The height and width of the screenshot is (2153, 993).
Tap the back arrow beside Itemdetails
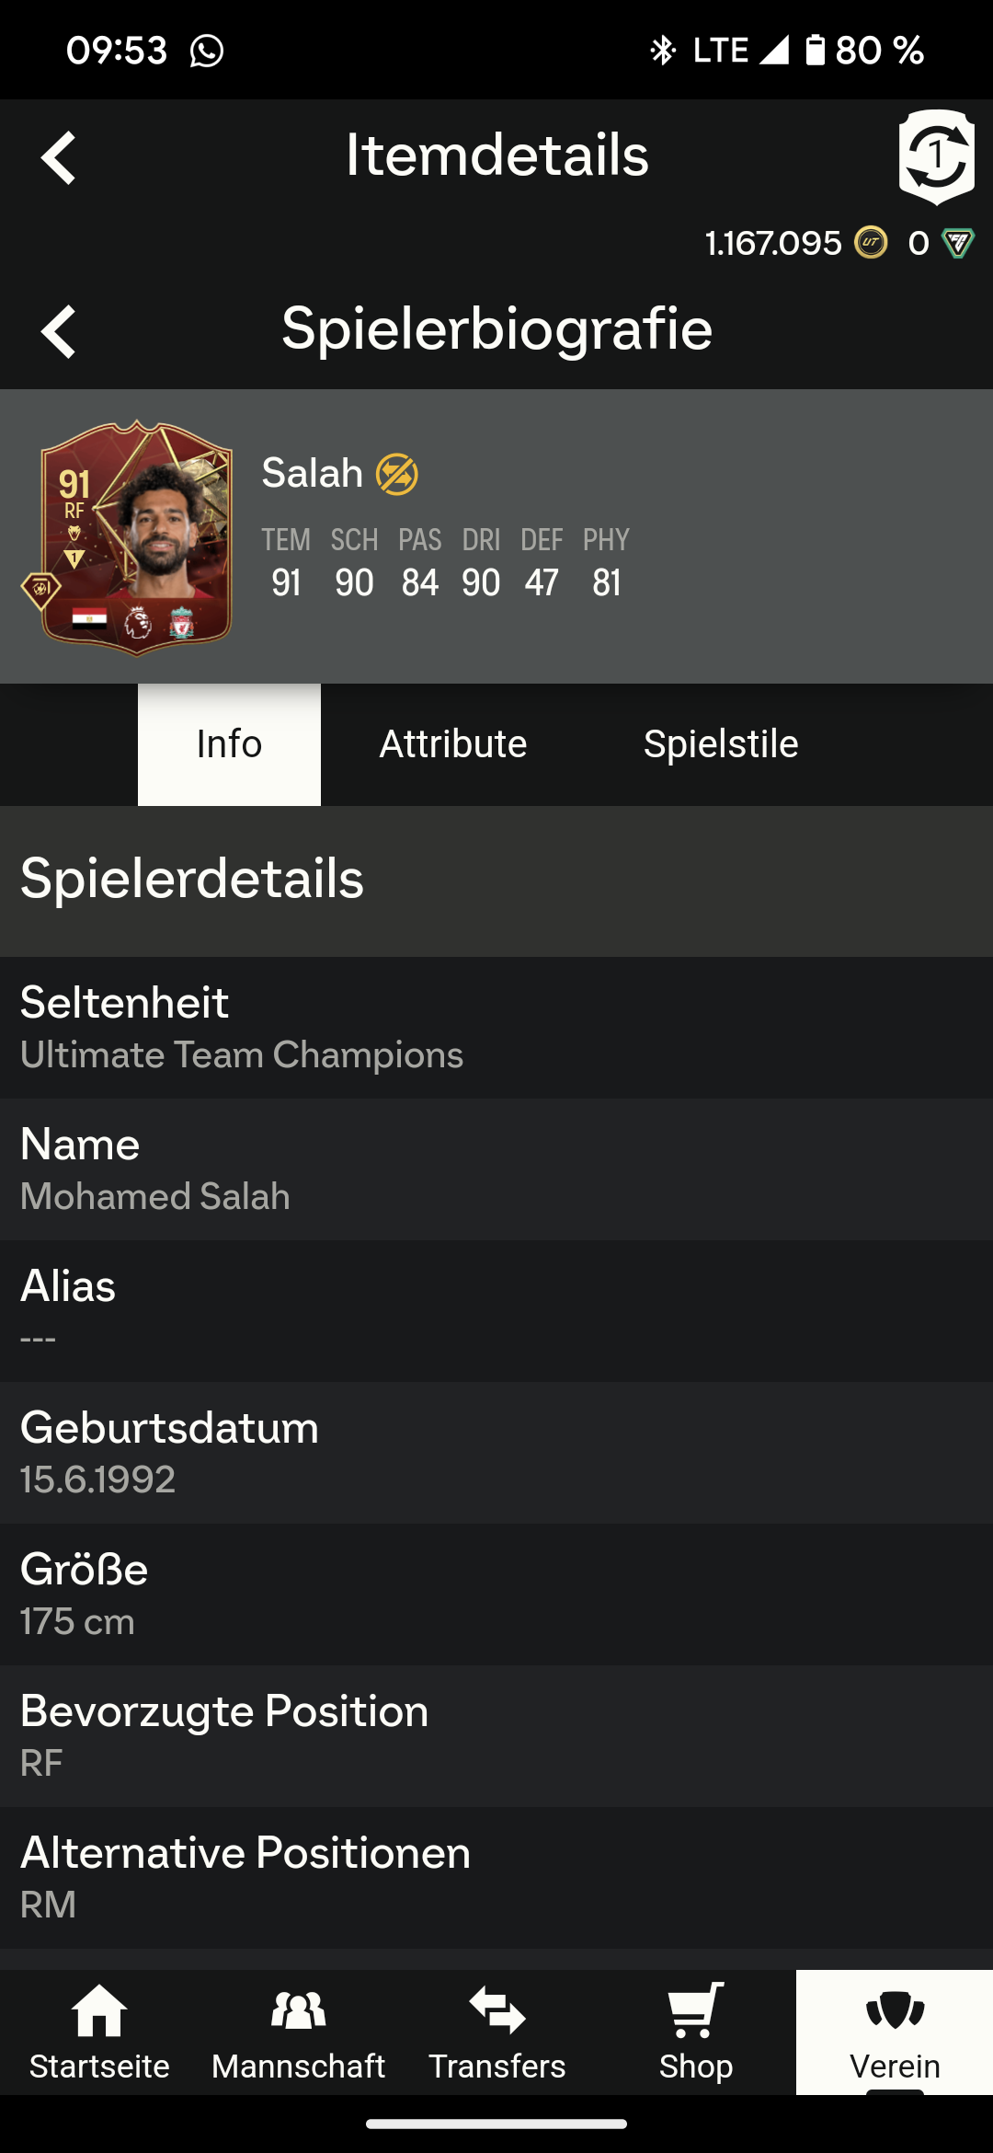(59, 158)
